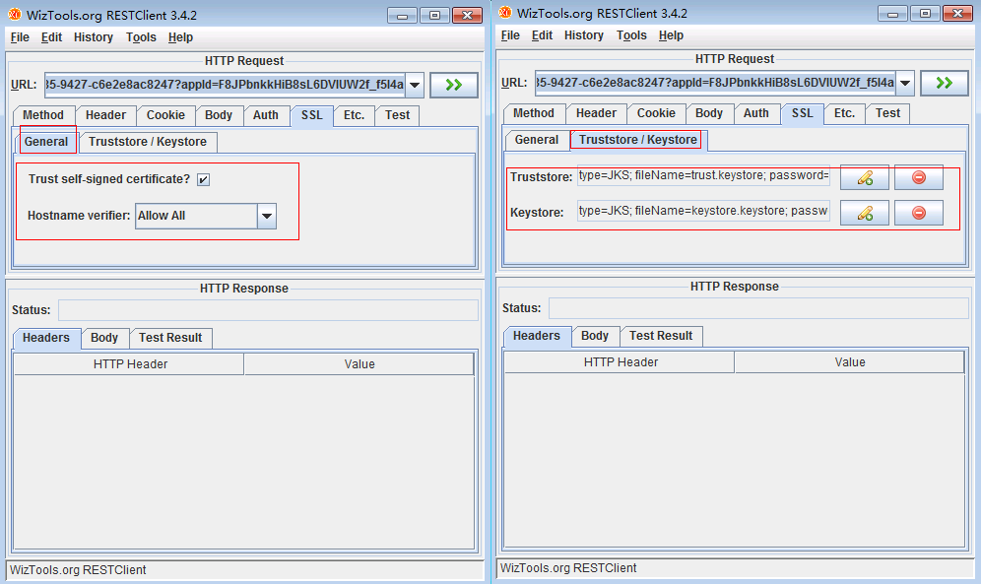Toggle the Trust self-signed certificate checkbox

(x=203, y=180)
